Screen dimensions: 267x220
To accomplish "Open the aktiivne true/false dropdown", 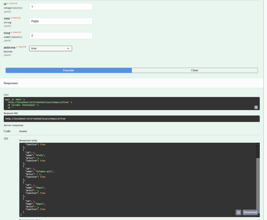I will pyautogui.click(x=51, y=48).
